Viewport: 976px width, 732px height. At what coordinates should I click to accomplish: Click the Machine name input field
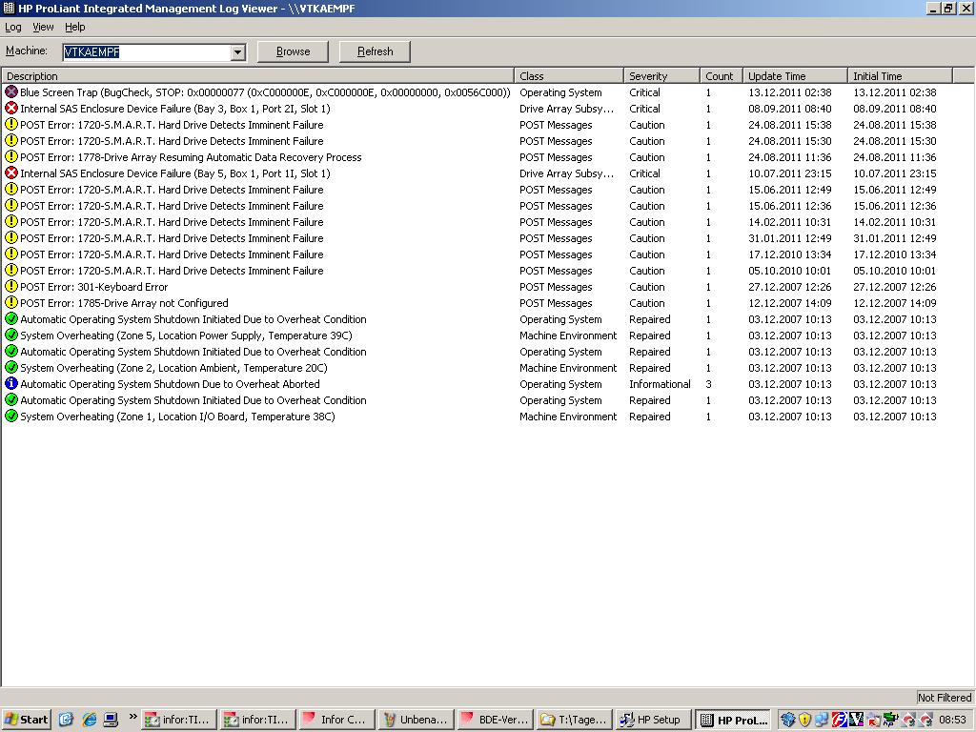coord(147,52)
